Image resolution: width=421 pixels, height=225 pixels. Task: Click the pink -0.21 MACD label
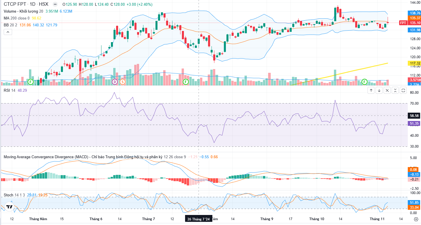(x=414, y=179)
